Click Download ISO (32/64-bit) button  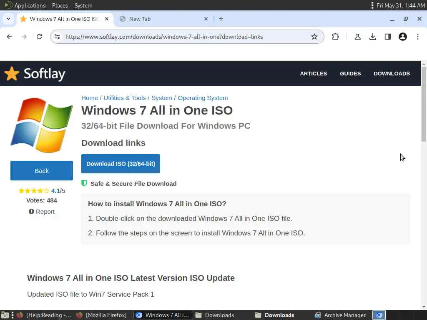click(x=121, y=164)
